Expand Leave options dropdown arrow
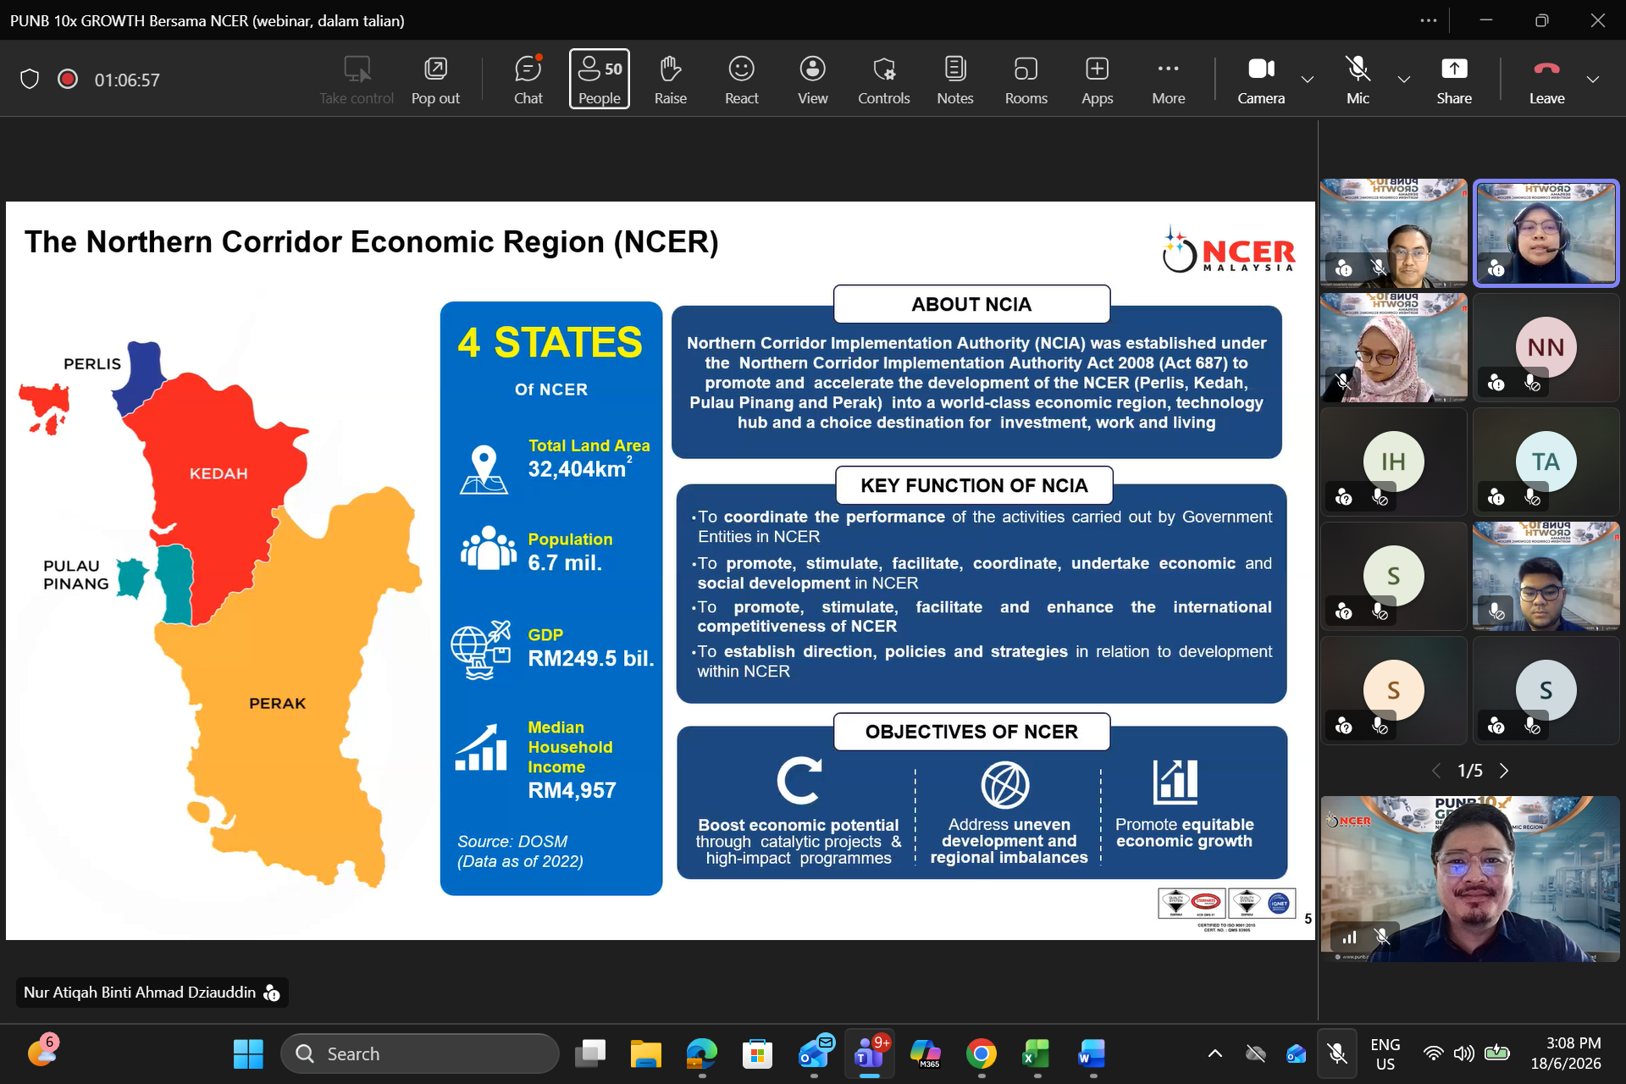Screen dimensions: 1626x1084 [1593, 80]
